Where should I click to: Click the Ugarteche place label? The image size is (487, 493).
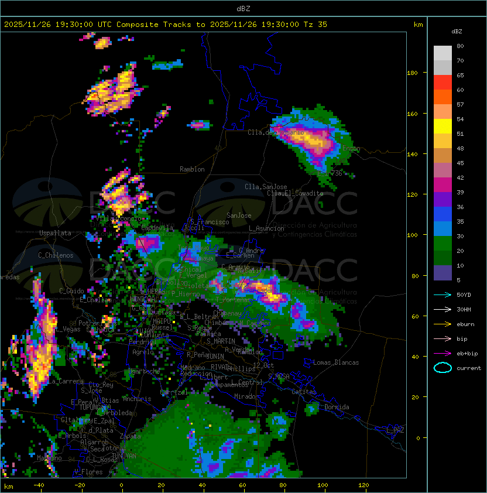point(145,371)
